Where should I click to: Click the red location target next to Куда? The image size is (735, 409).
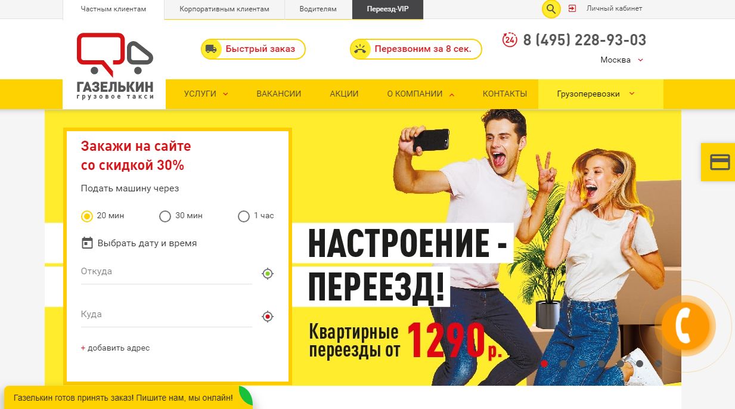coord(268,317)
